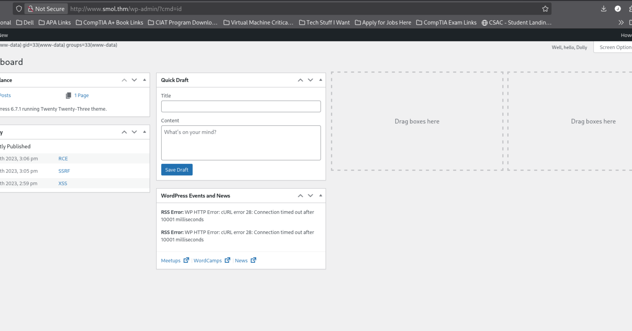Click the Not Secure padlock indicator
The height and width of the screenshot is (331, 632).
46,9
